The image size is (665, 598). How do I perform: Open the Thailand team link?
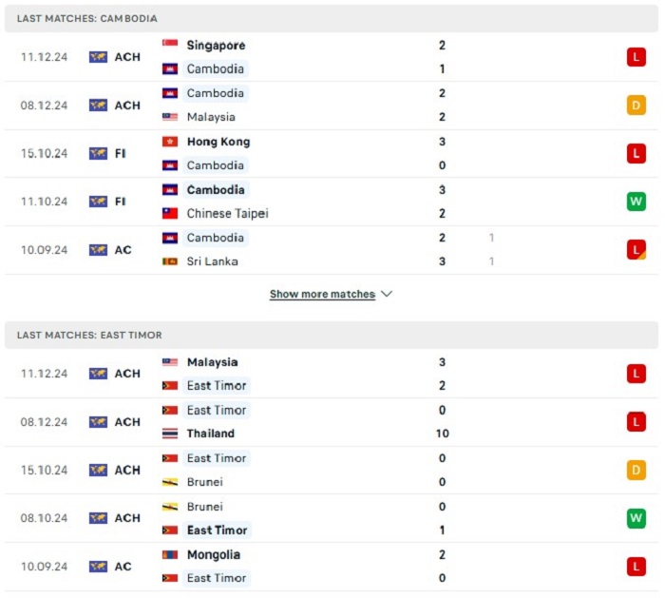coord(211,434)
